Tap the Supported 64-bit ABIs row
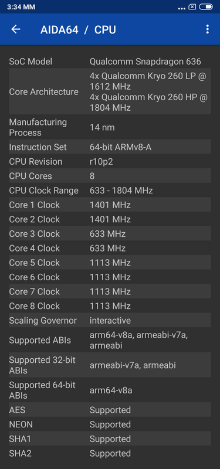220x469 pixels. click(x=110, y=390)
